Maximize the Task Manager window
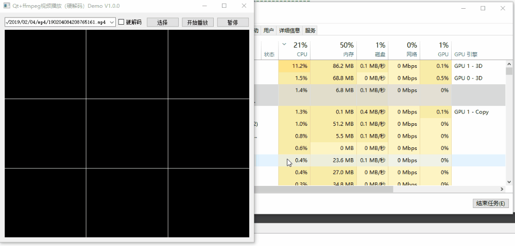515x246 pixels. (483, 8)
